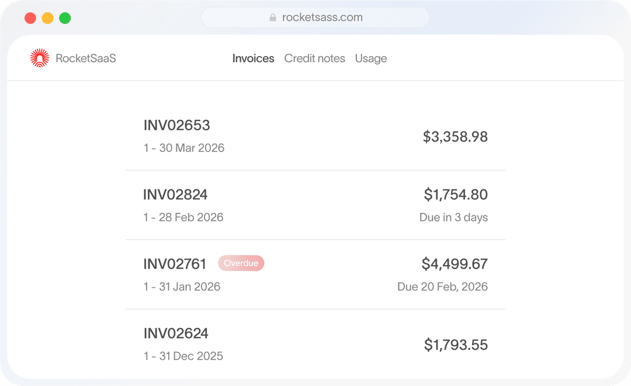Click the padlock icon in address bar

pos(273,18)
